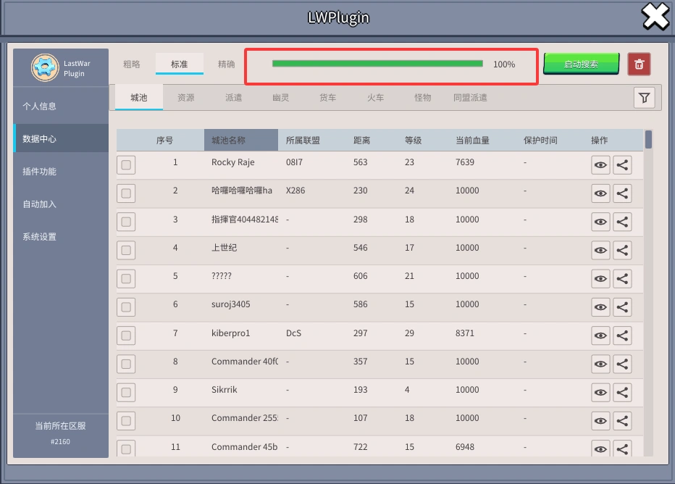The image size is (675, 484).
Task: Check the box for Rocky Raje
Action: tap(126, 165)
